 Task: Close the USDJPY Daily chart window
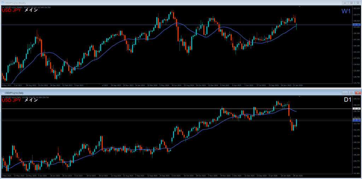coord(358,92)
